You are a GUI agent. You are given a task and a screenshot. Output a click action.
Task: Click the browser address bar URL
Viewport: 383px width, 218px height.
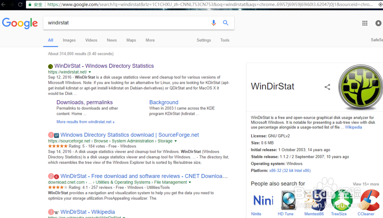pos(210,4)
